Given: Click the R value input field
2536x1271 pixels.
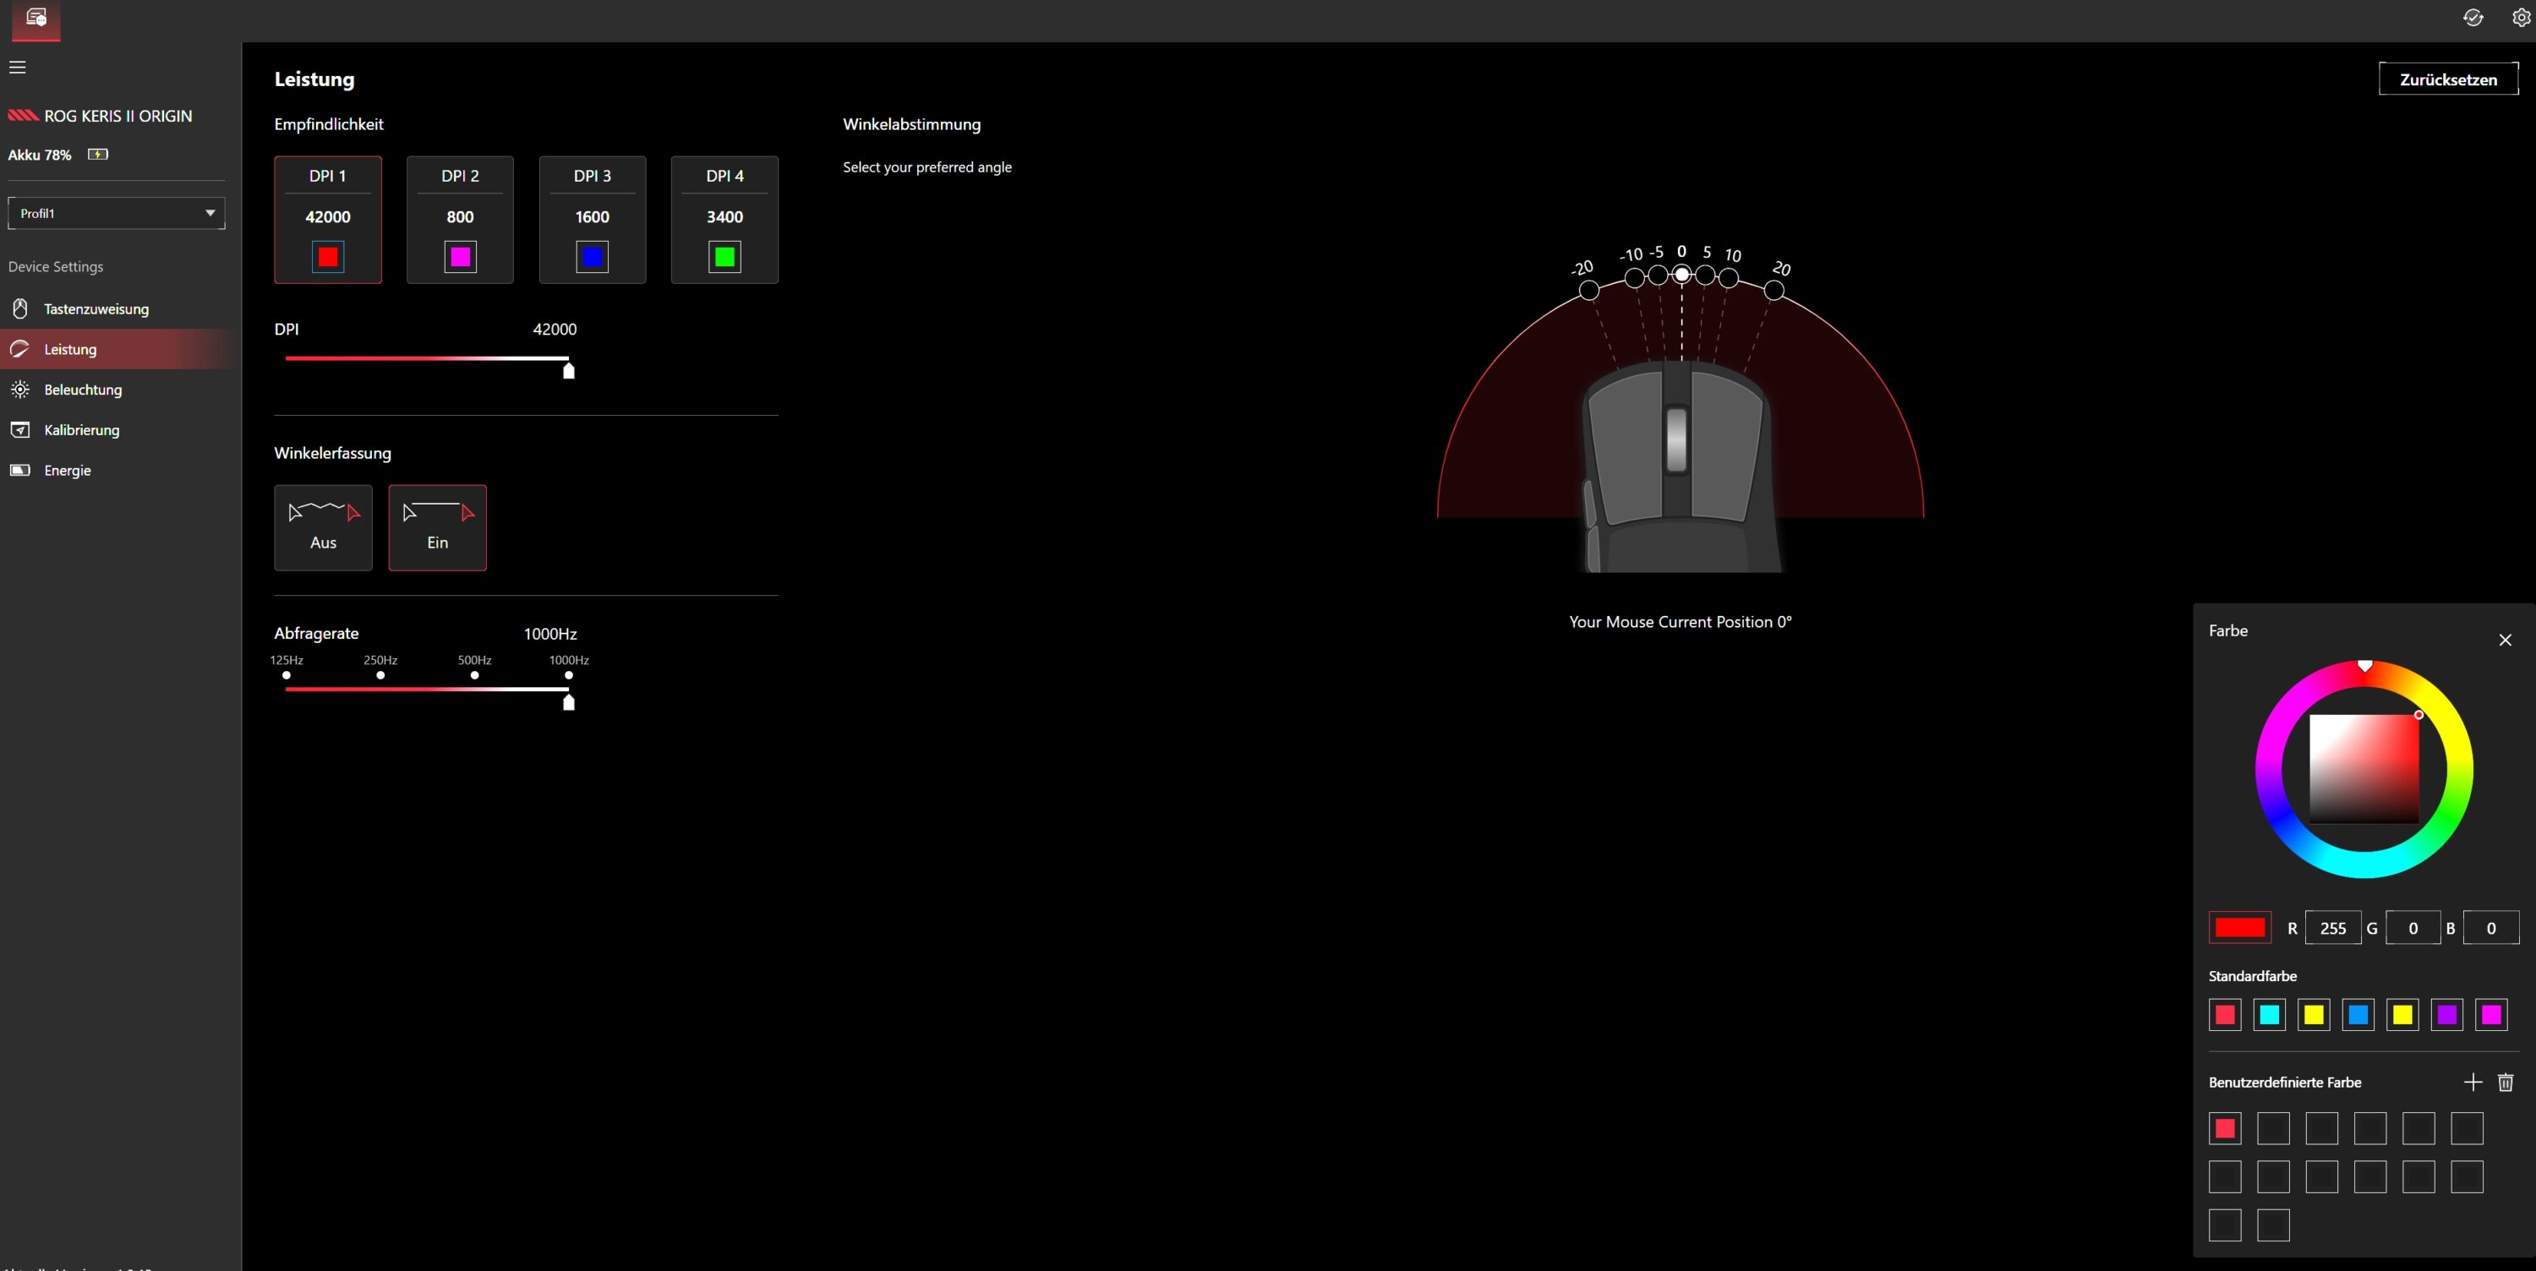Looking at the screenshot, I should 2332,929.
